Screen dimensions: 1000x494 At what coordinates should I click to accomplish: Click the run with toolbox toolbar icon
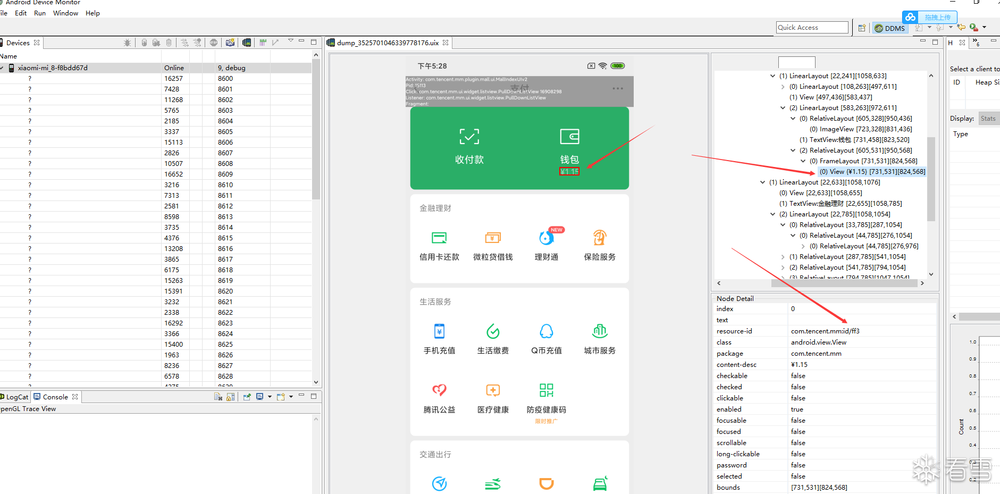tap(973, 27)
